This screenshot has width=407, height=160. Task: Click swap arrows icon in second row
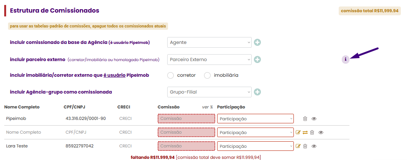tap(305, 133)
